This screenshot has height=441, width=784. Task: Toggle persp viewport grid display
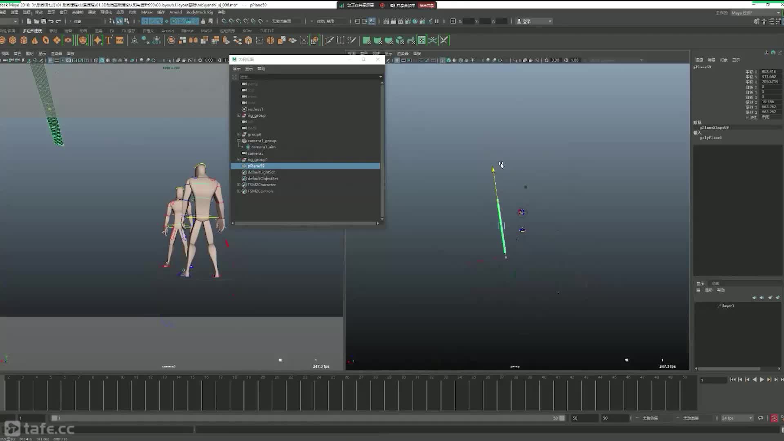(397, 60)
